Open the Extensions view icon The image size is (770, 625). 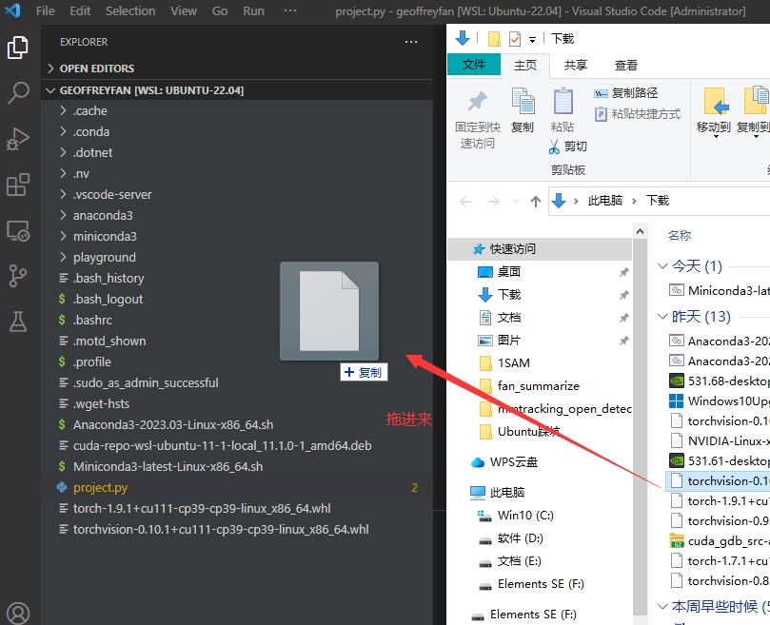tap(18, 185)
